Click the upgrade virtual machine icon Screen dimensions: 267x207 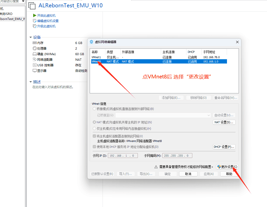pos(35,26)
